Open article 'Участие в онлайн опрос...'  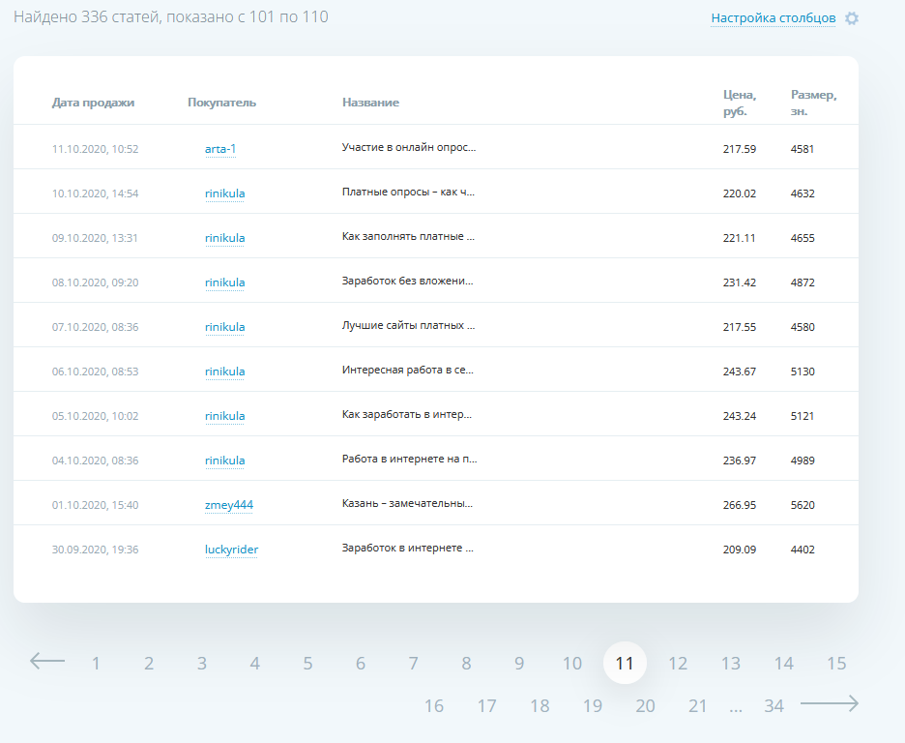click(x=409, y=147)
